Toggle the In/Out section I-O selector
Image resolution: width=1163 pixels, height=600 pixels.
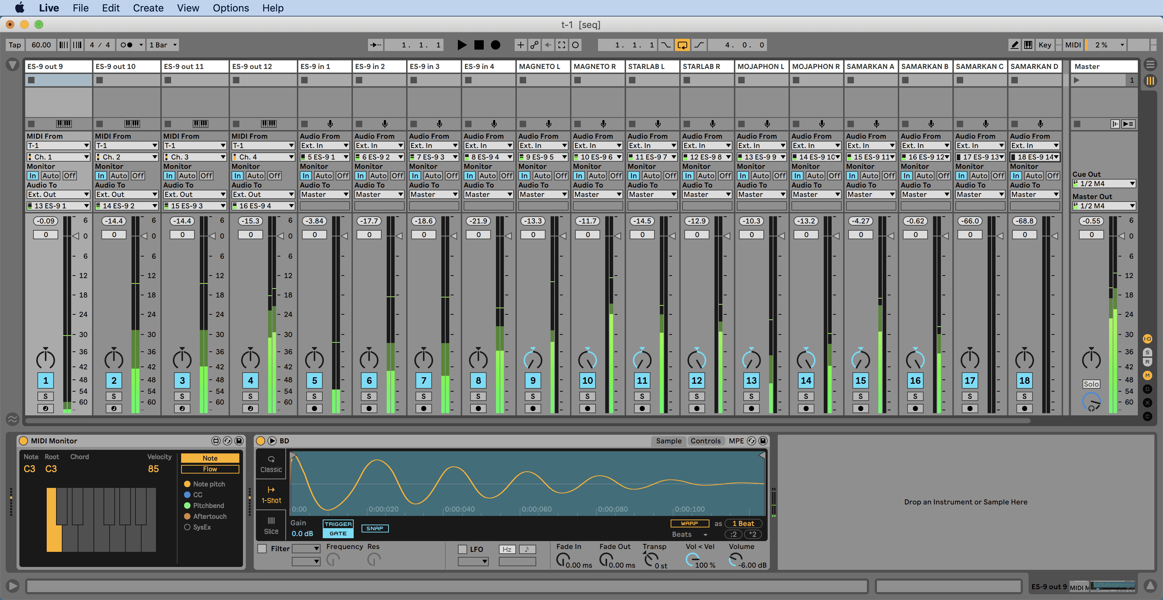tap(1147, 338)
